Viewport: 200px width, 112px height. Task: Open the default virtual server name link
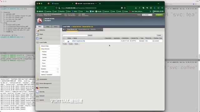click(x=78, y=41)
